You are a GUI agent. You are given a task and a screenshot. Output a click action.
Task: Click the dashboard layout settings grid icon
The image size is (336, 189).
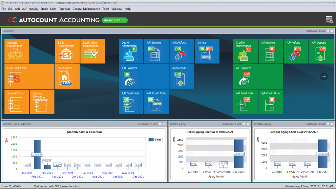coord(329,20)
